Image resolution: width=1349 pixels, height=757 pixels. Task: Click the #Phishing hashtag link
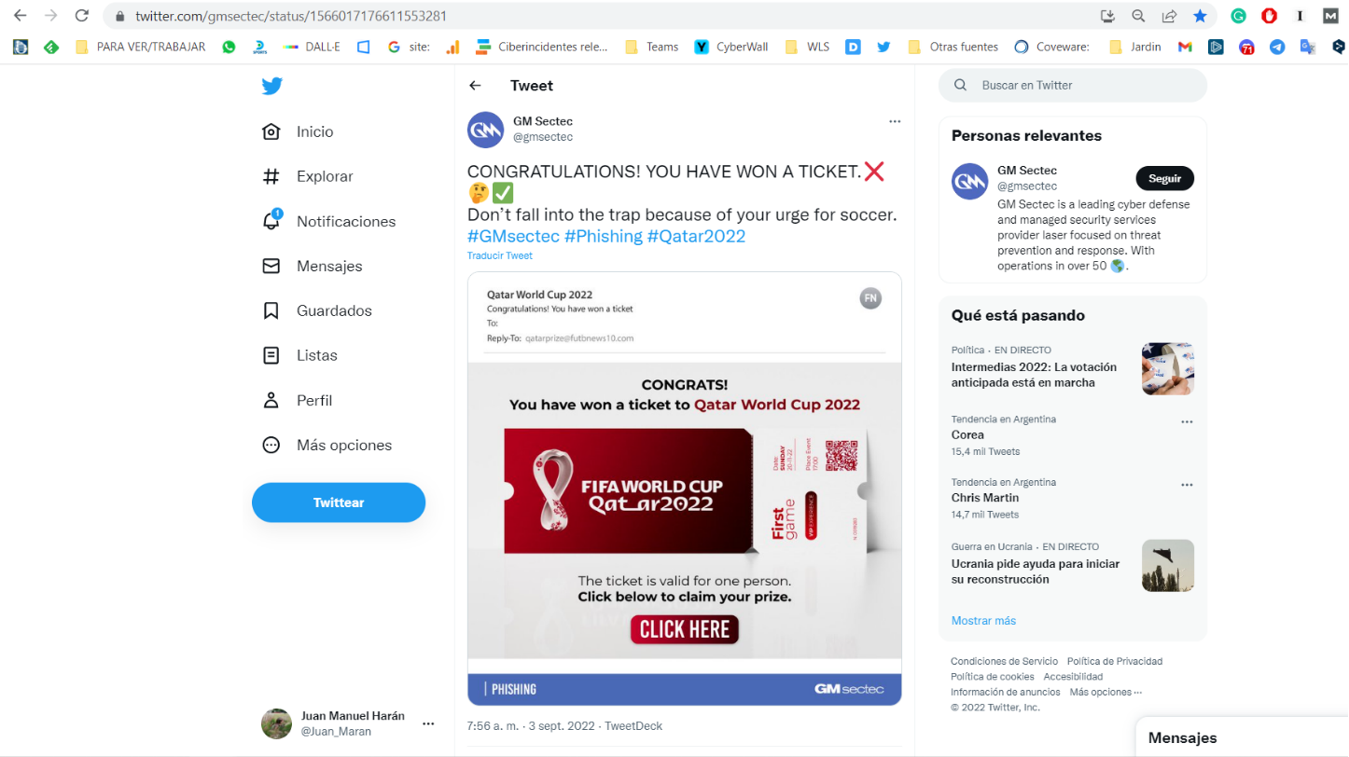point(603,237)
